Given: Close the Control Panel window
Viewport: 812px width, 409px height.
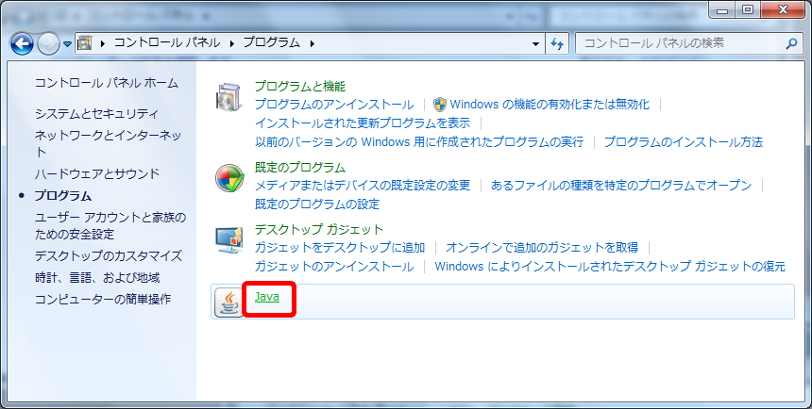Looking at the screenshot, I should point(783,9).
